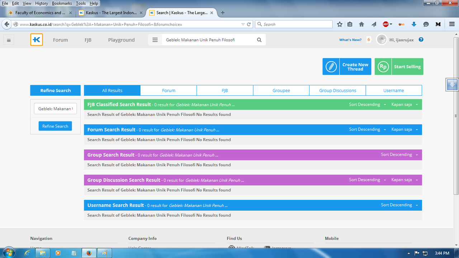The image size is (459, 258).
Task: Click the Firefox back arrow button
Action: [x=7, y=24]
